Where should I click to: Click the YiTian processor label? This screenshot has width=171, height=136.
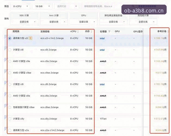pos(103,119)
